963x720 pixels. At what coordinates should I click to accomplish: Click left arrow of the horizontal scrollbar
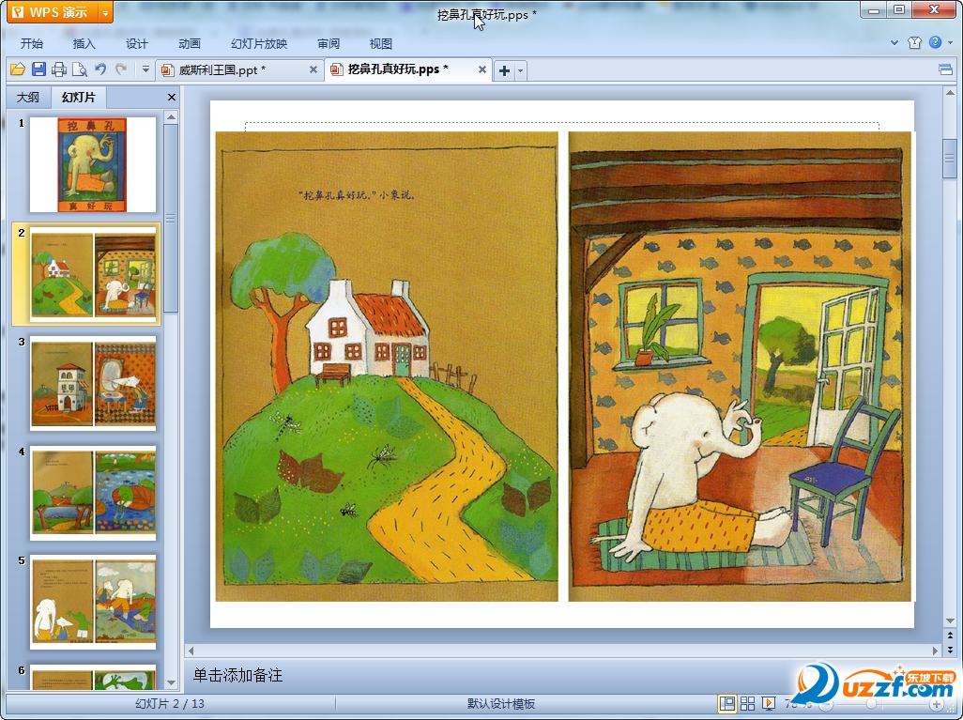point(191,650)
